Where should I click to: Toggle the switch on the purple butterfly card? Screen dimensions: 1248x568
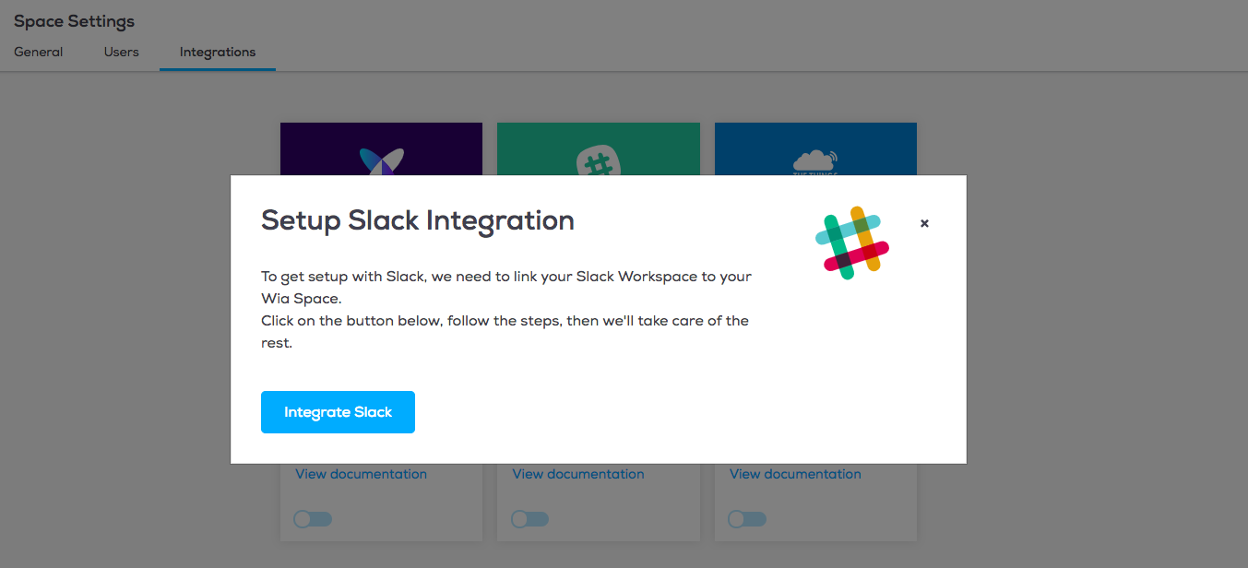tap(313, 519)
